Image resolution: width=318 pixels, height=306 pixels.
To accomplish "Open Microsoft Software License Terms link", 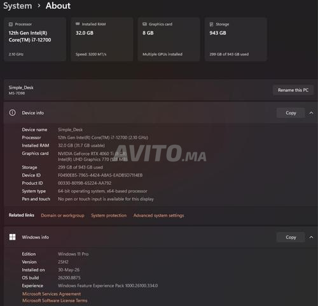I will pyautogui.click(x=55, y=300).
